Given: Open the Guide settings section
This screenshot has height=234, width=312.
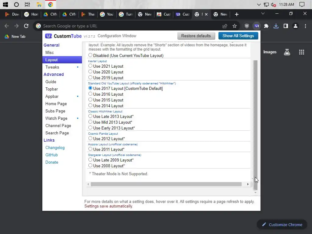Looking at the screenshot, I should point(62,82).
